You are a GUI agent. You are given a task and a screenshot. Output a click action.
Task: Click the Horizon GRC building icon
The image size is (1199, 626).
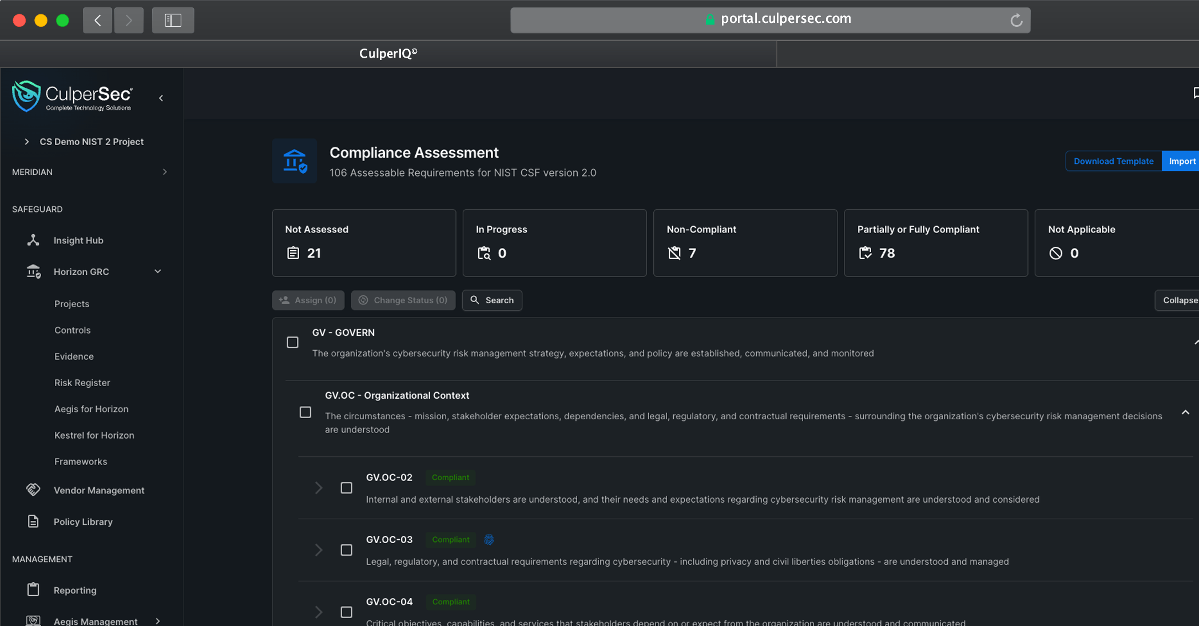[34, 272]
